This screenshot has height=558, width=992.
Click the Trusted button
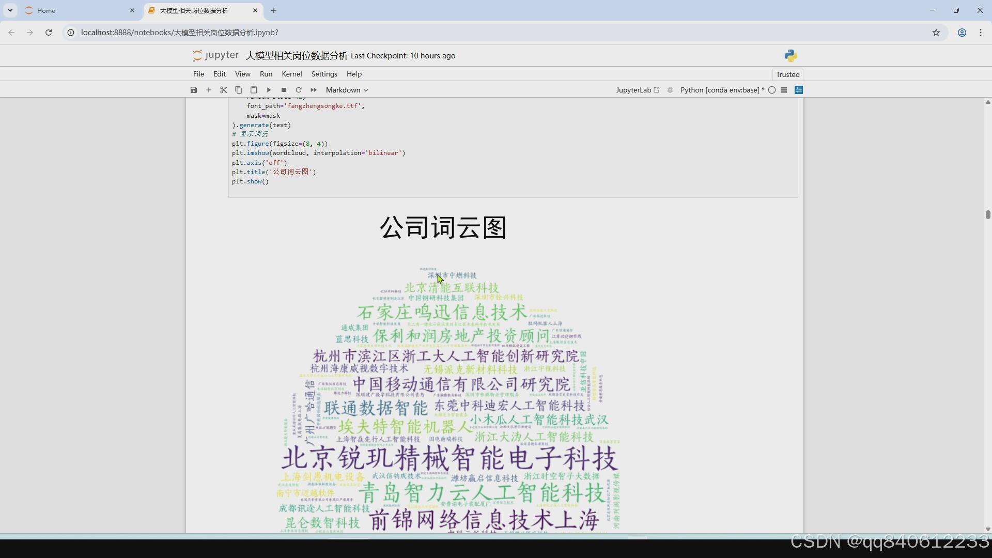click(787, 74)
